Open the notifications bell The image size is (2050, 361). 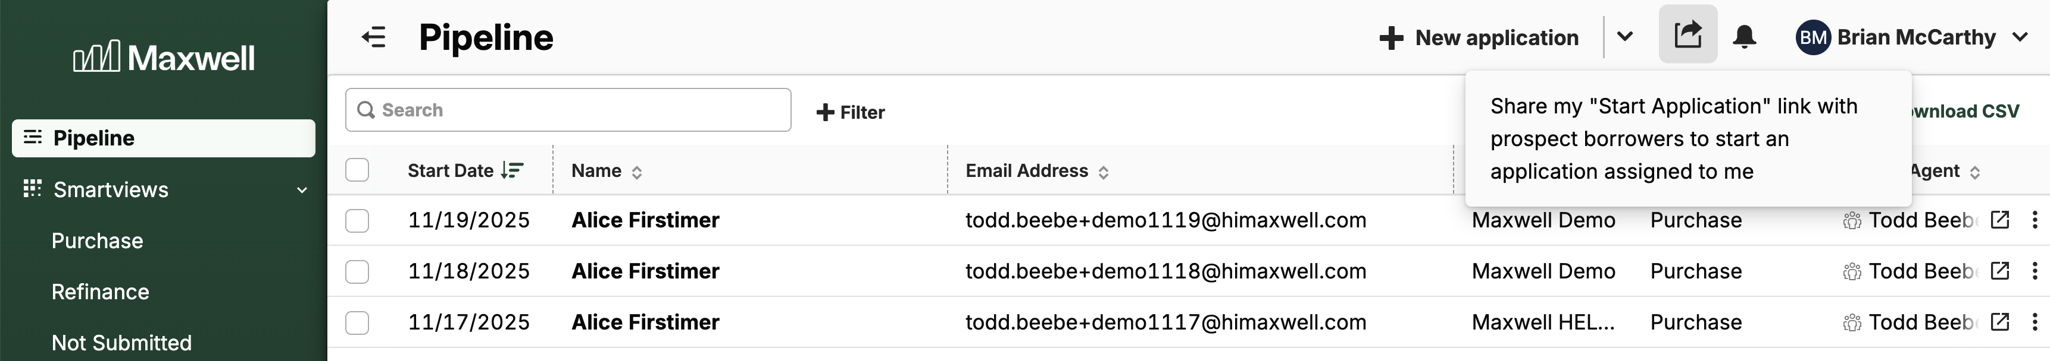click(1743, 37)
